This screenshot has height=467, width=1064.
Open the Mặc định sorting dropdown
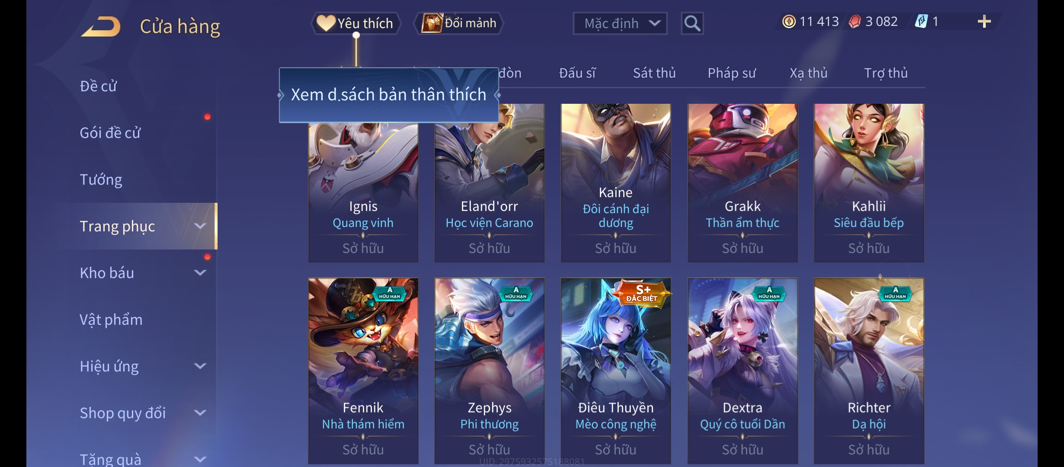click(620, 23)
